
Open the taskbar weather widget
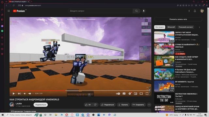(x=172, y=115)
